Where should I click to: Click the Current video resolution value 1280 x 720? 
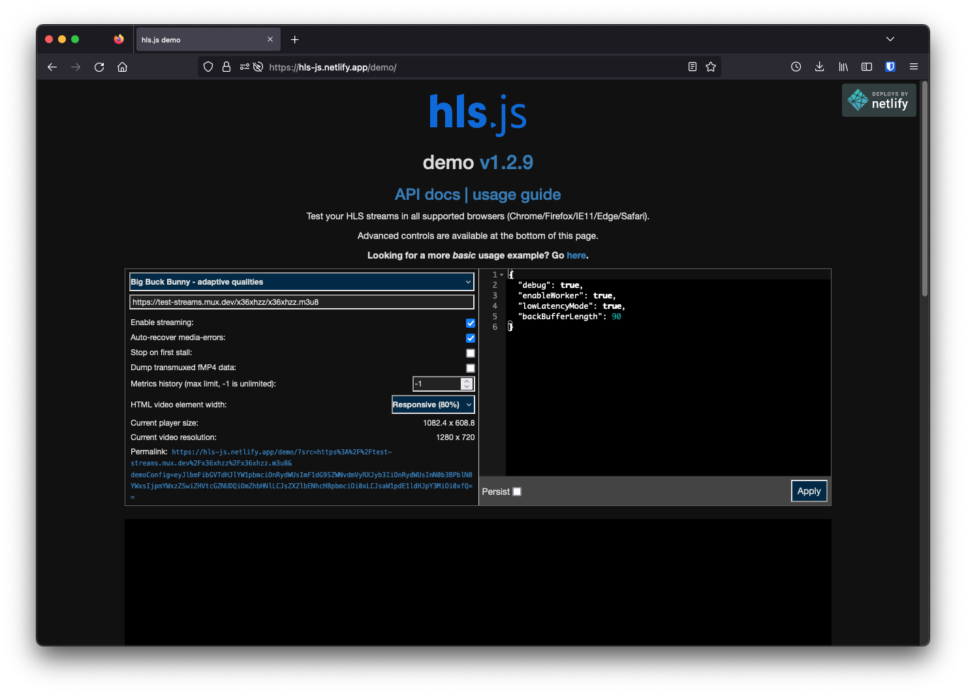[x=455, y=437]
